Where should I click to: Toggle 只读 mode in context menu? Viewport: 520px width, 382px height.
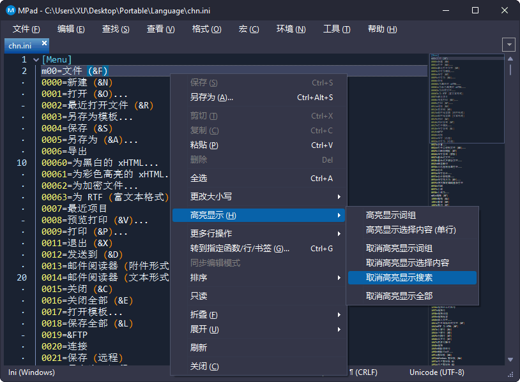pos(259,296)
